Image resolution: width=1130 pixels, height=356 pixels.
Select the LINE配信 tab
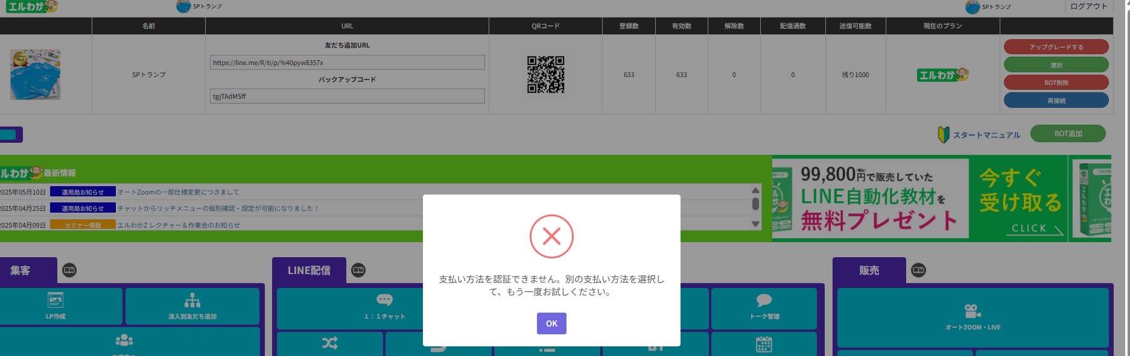[309, 270]
